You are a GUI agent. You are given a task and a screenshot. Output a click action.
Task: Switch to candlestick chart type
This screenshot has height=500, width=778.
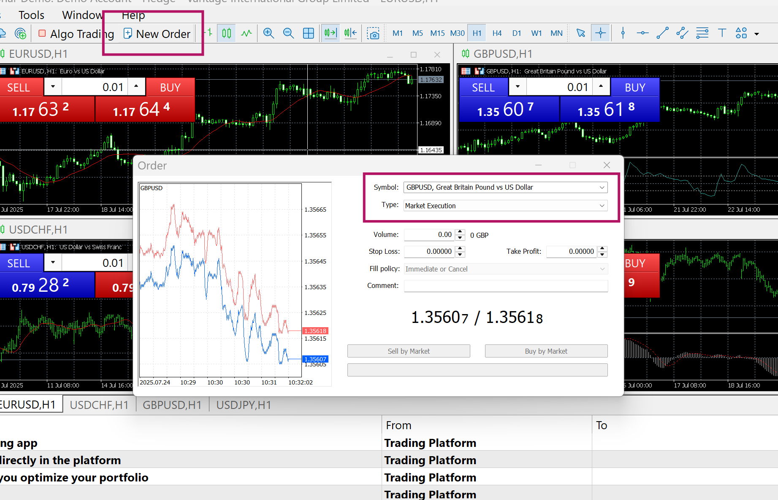[x=227, y=33]
